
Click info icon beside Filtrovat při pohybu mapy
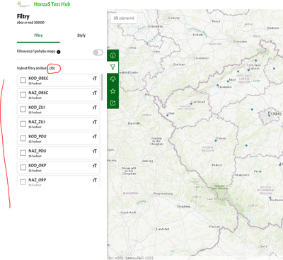(x=59, y=52)
